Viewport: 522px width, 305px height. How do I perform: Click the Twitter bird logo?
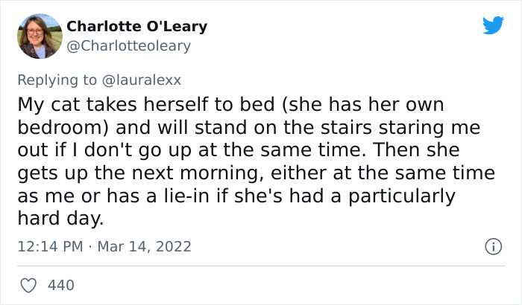(x=493, y=25)
